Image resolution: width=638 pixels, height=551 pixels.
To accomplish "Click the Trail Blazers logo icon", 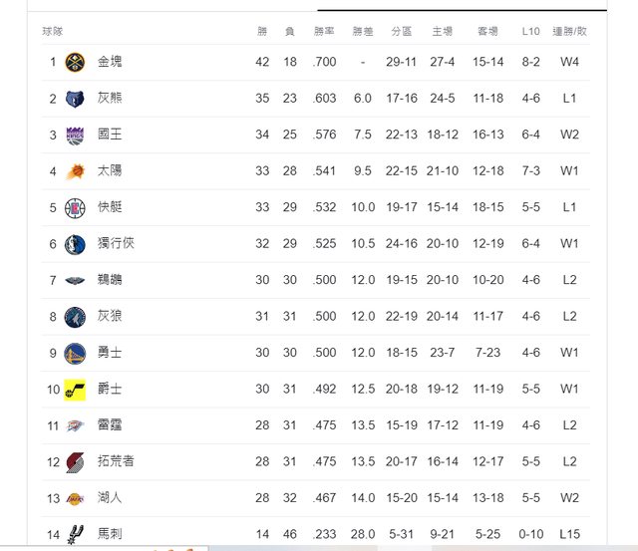I will 75,462.
